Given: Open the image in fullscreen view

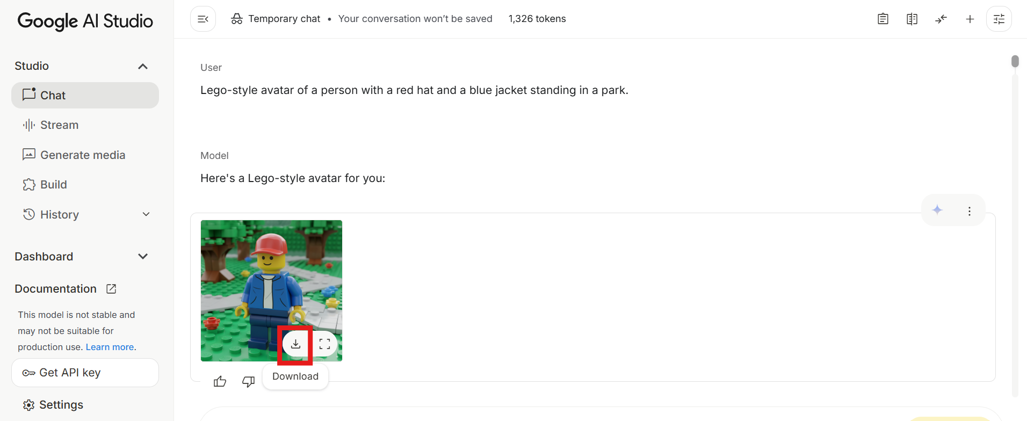Looking at the screenshot, I should click(324, 344).
